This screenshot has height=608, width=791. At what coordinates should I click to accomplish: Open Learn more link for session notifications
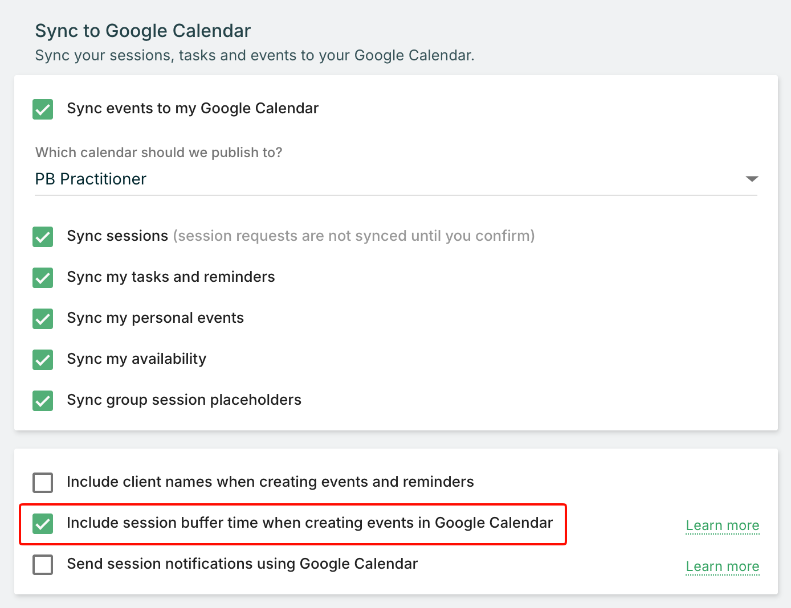click(722, 566)
